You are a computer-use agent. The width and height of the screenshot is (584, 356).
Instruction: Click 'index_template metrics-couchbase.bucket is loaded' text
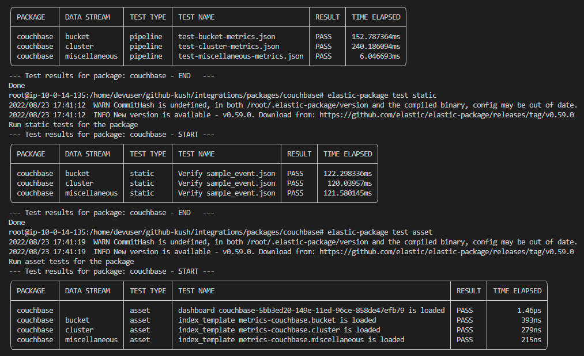coord(277,320)
